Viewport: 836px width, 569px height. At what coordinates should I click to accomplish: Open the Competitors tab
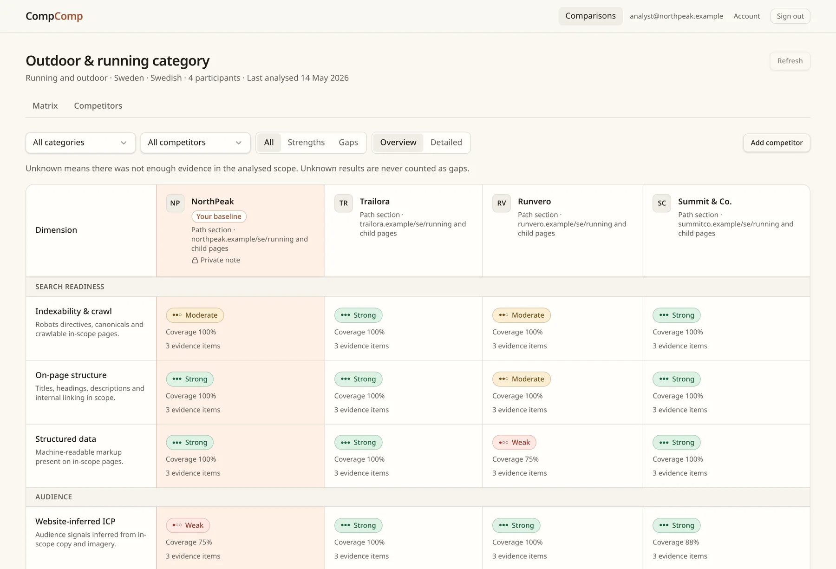tap(98, 106)
